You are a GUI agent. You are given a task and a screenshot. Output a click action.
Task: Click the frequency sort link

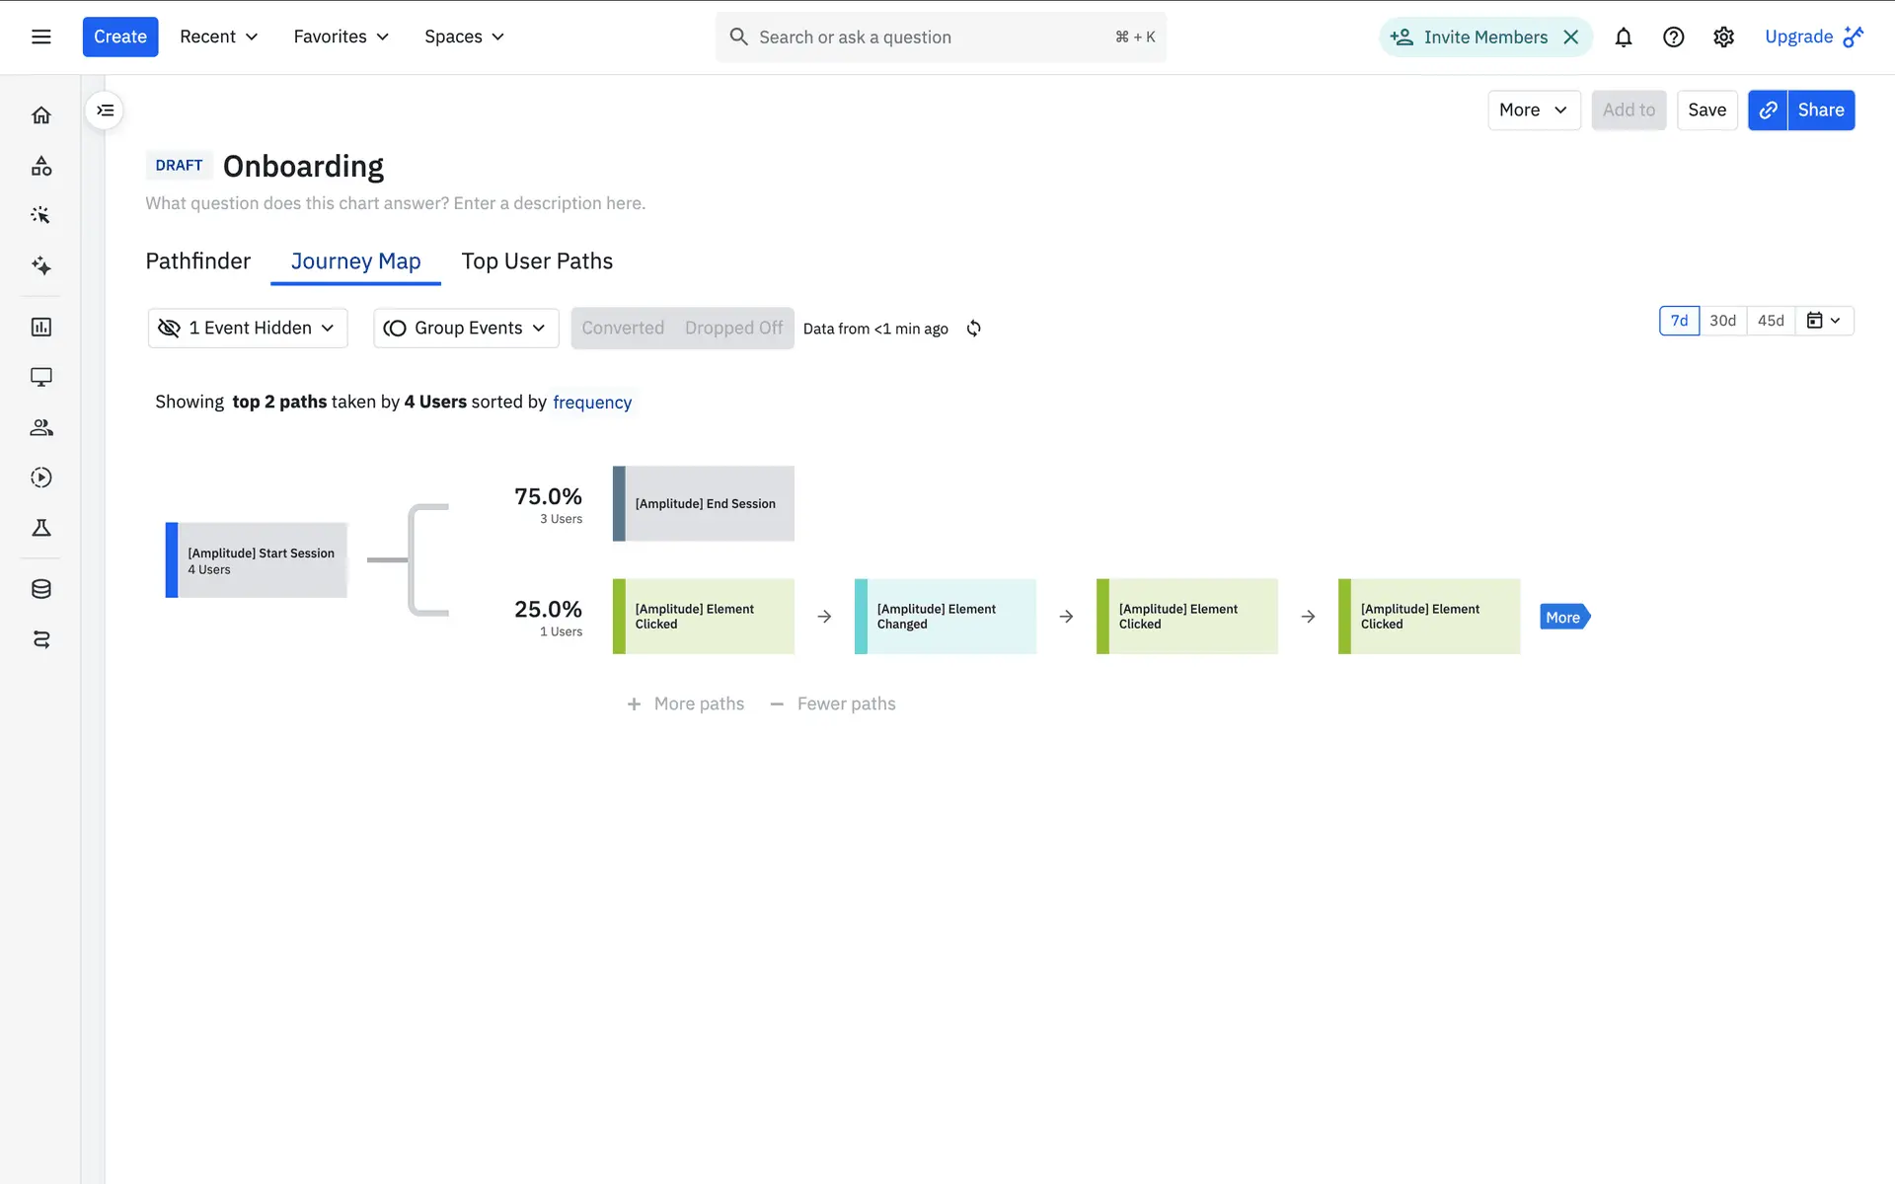click(x=592, y=403)
